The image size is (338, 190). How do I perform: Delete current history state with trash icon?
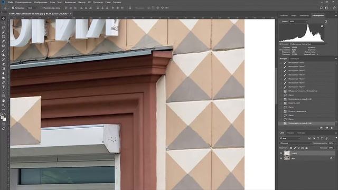click(x=332, y=128)
